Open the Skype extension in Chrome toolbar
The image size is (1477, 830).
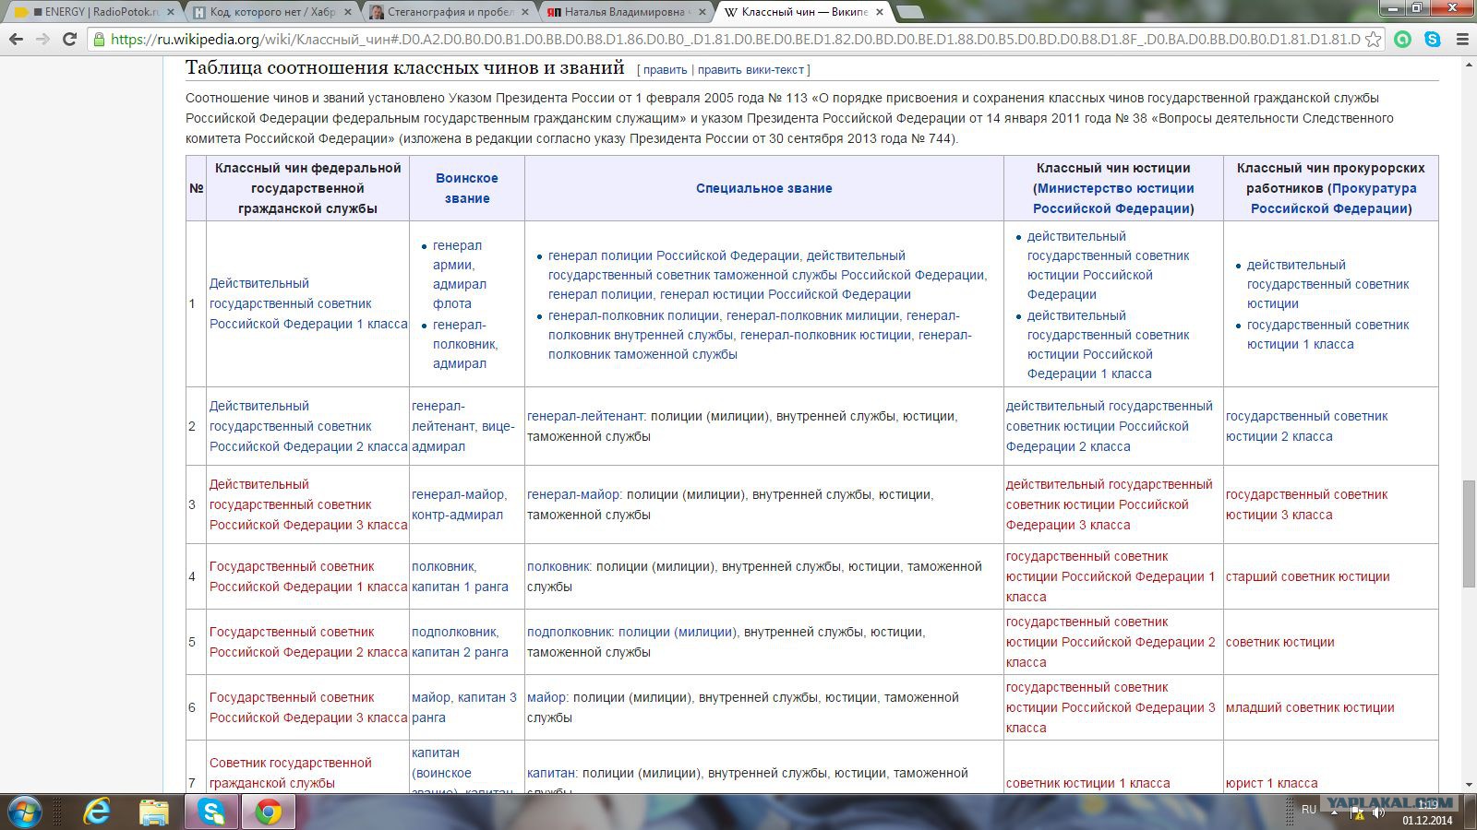click(1432, 40)
